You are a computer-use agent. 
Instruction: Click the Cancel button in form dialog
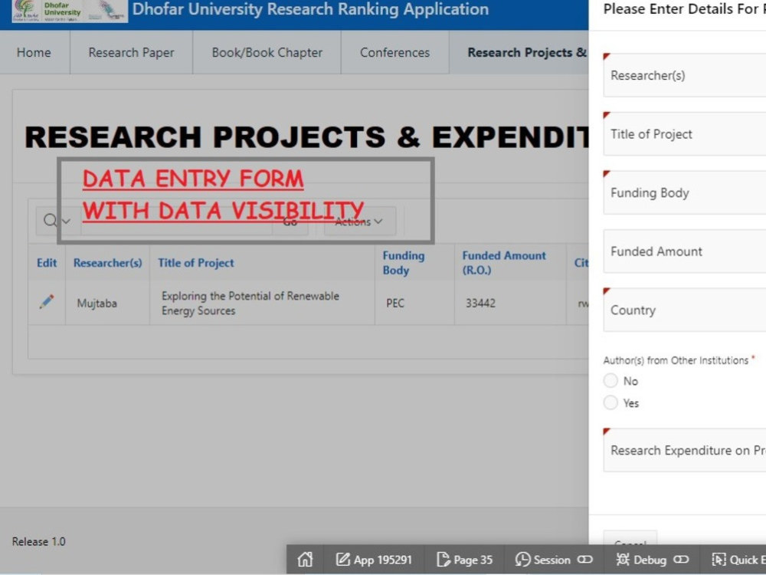pos(630,538)
